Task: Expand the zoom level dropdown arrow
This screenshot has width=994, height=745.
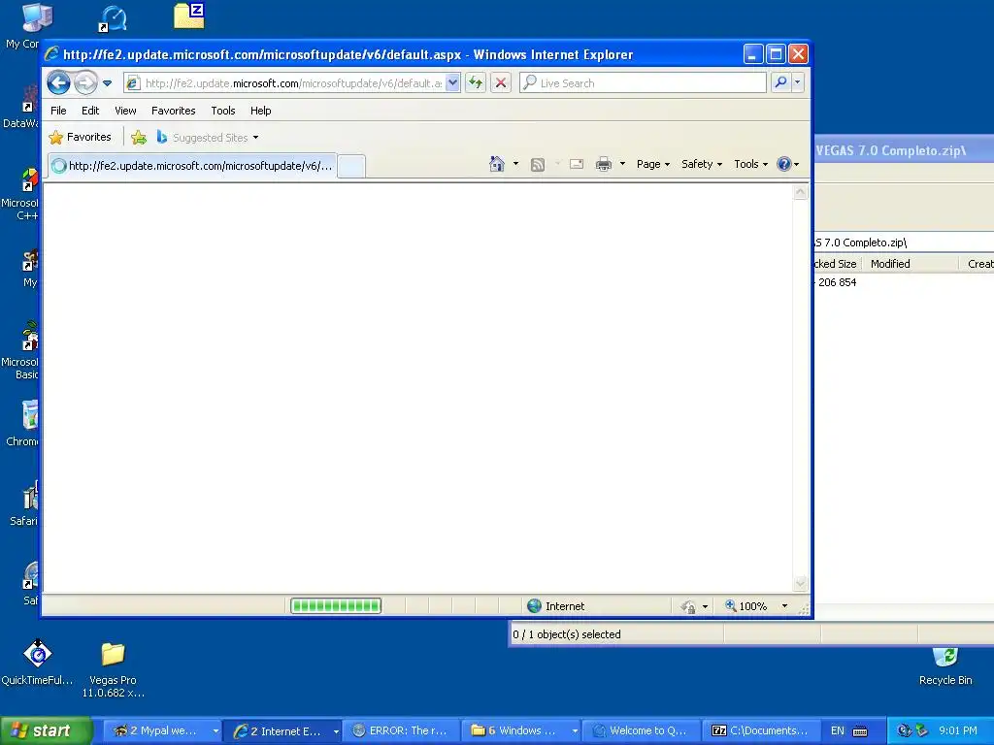Action: 784,606
